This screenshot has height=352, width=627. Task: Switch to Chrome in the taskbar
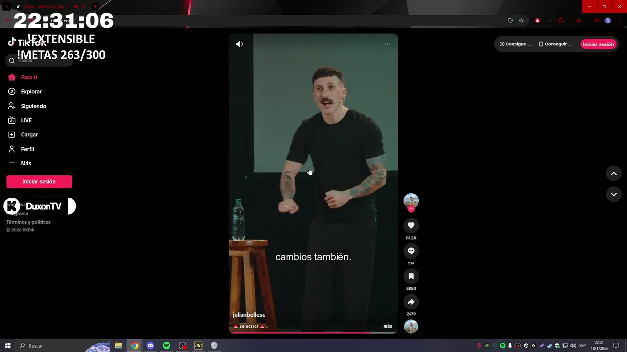(135, 346)
